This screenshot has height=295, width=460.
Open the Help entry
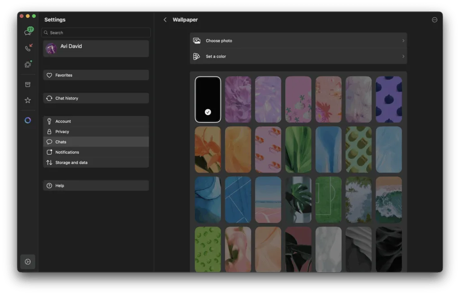pyautogui.click(x=96, y=186)
